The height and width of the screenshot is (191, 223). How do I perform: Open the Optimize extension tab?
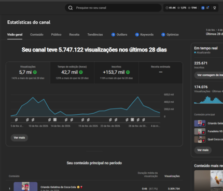click(x=170, y=35)
